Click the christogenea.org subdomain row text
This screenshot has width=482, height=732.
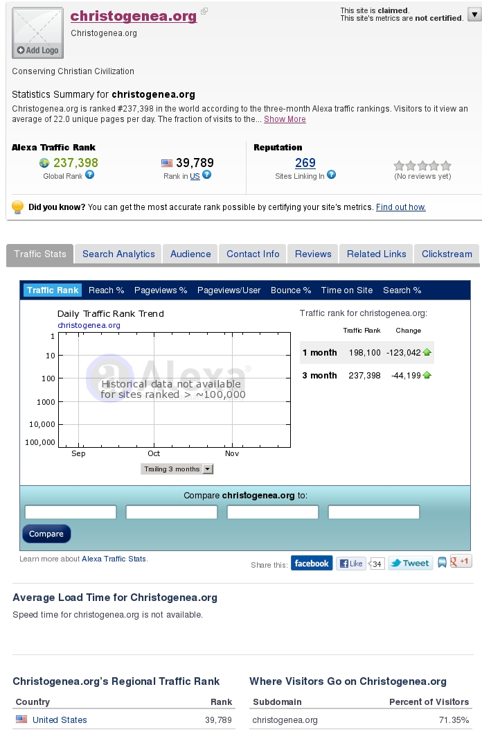(x=285, y=720)
